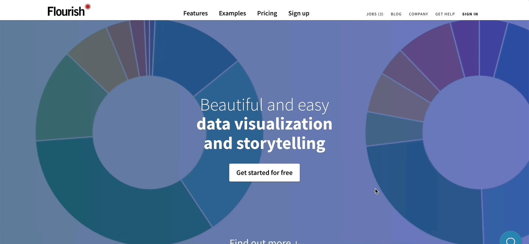The height and width of the screenshot is (244, 529).
Task: Open the Company link
Action: tap(418, 14)
